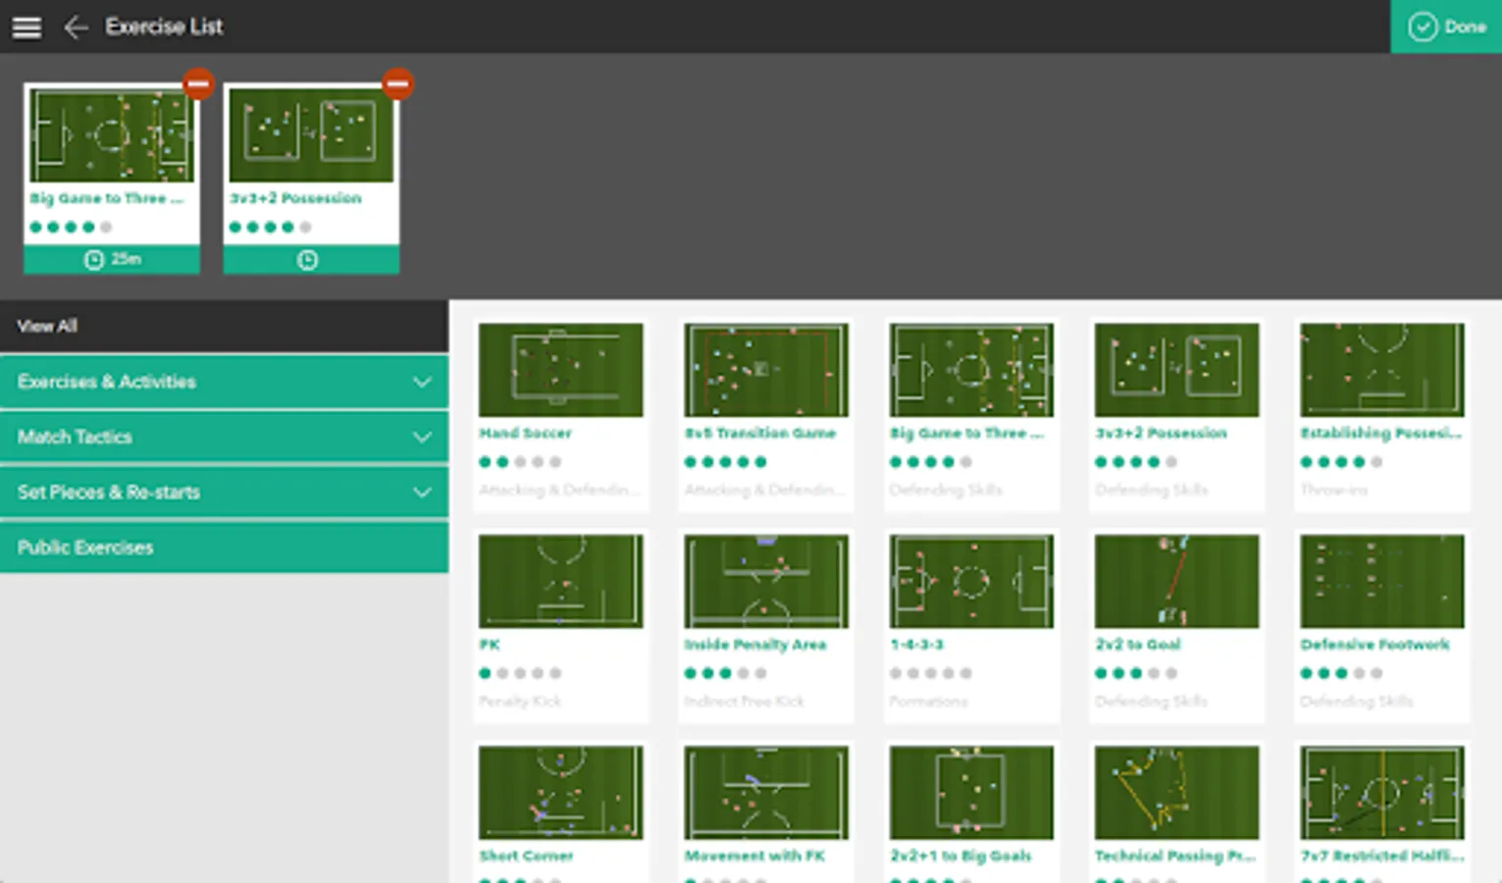Expand Exercises & Activities chevron
This screenshot has width=1502, height=883.
pos(422,382)
